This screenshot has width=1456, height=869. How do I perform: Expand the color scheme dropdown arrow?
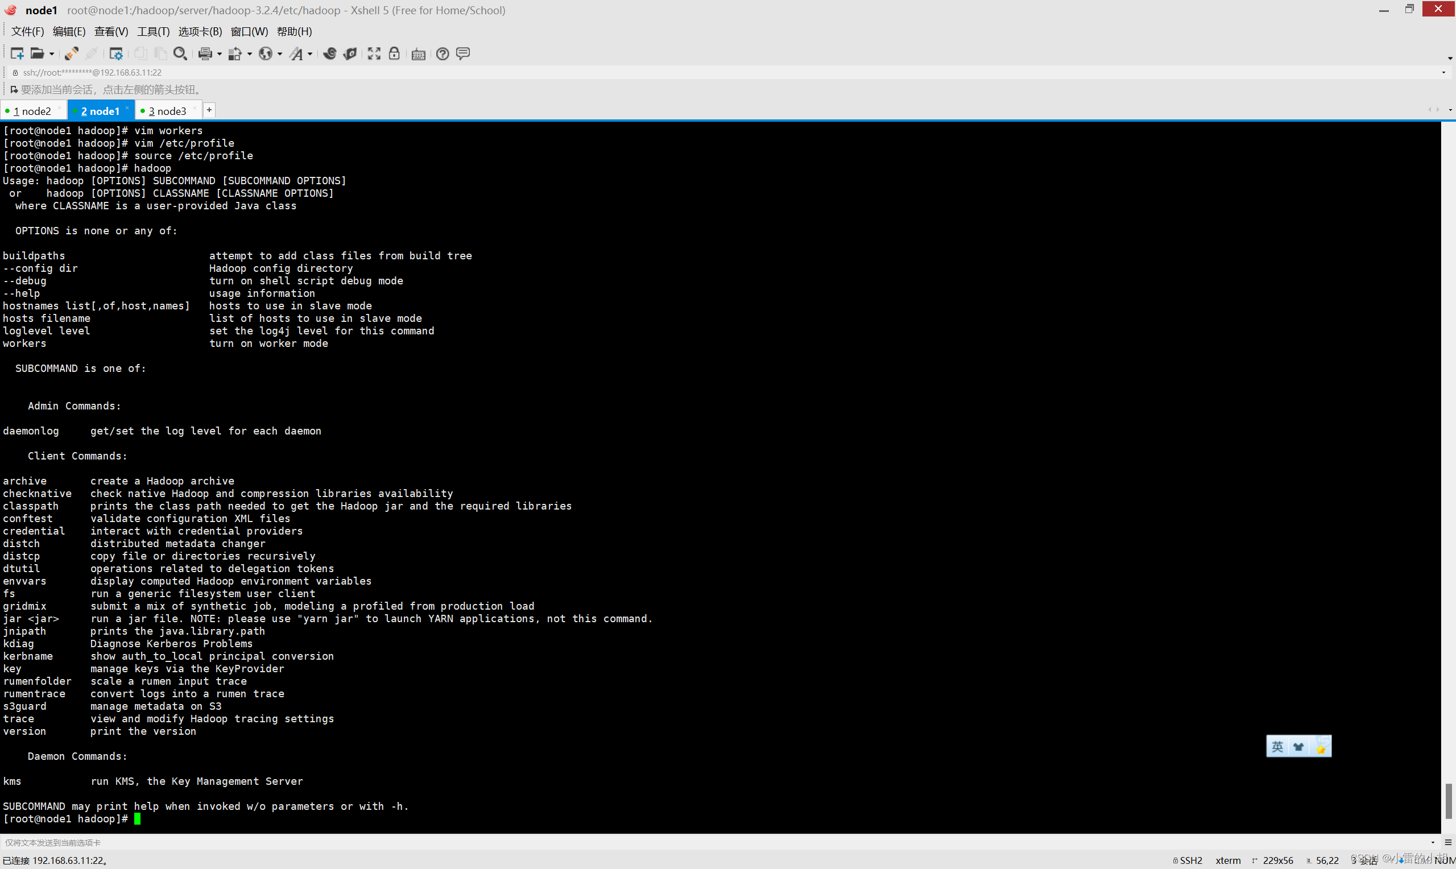coord(250,55)
